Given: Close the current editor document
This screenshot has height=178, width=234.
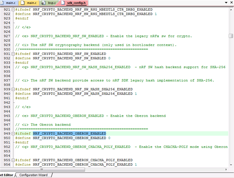Looking at the screenshot, I should [231, 2].
